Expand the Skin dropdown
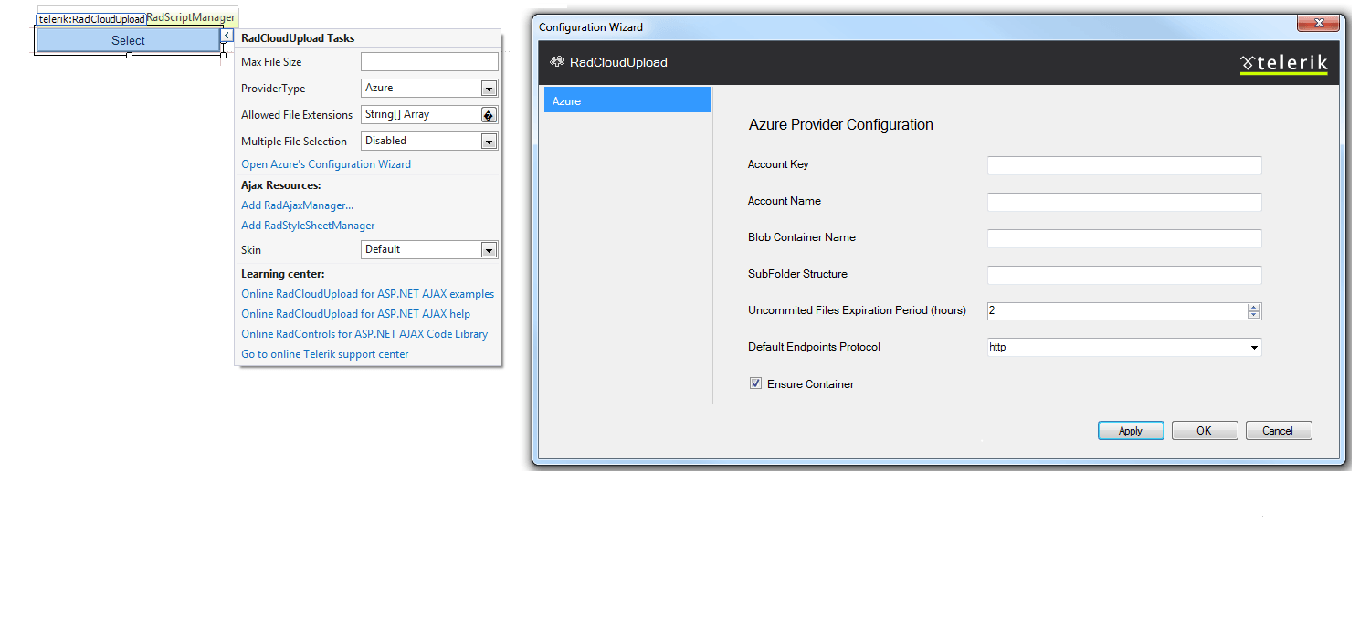Screen dimensions: 1370x619 (489, 250)
